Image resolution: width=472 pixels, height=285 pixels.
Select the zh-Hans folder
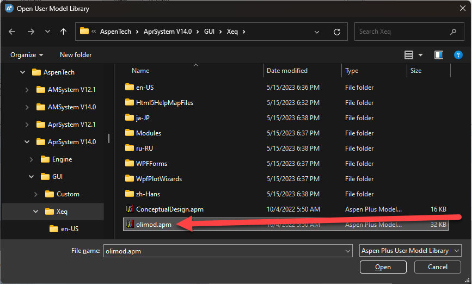(x=148, y=194)
